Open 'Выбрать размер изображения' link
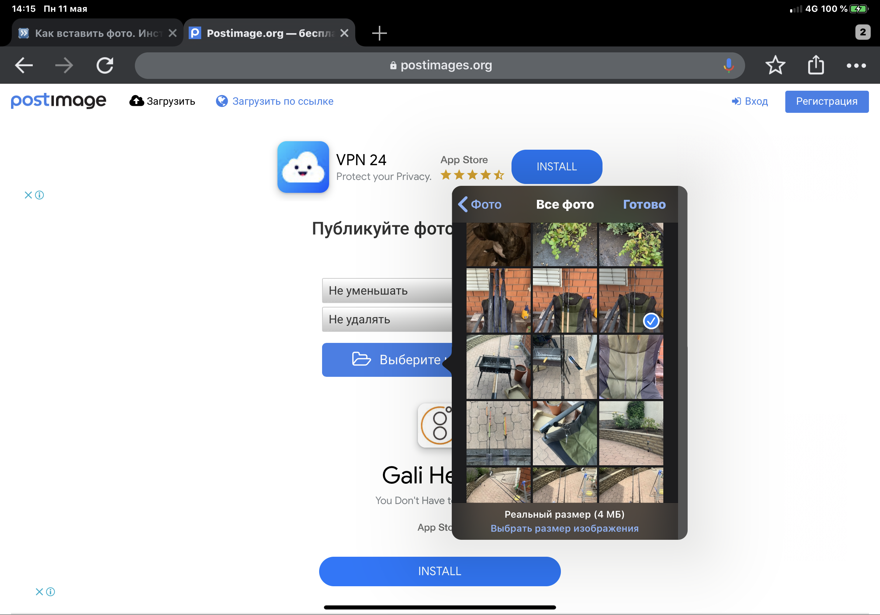 coord(564,528)
